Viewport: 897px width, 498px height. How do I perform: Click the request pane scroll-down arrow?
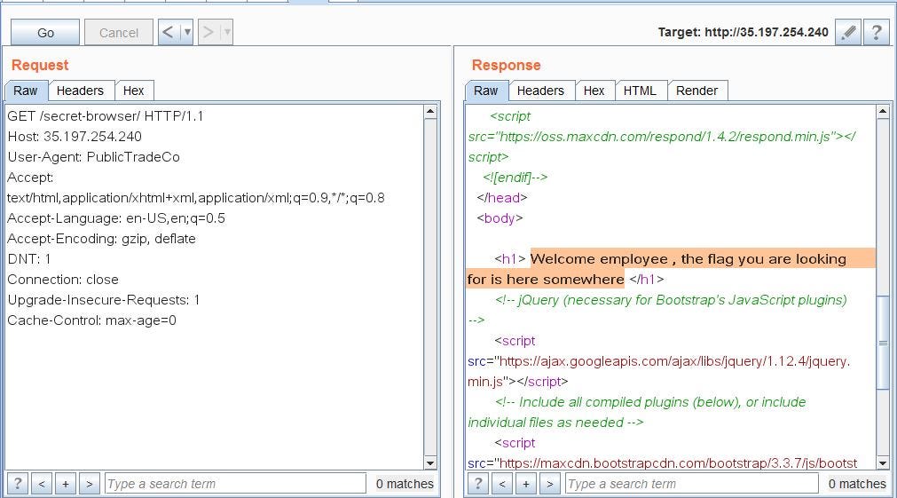[x=431, y=463]
